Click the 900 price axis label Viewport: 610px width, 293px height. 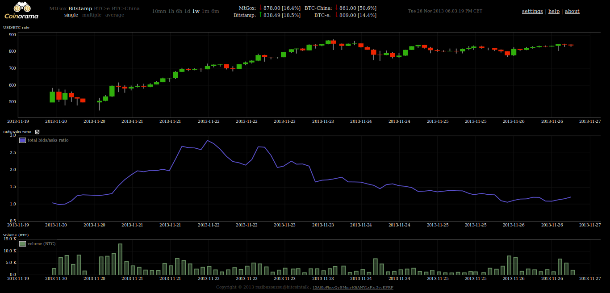point(13,35)
